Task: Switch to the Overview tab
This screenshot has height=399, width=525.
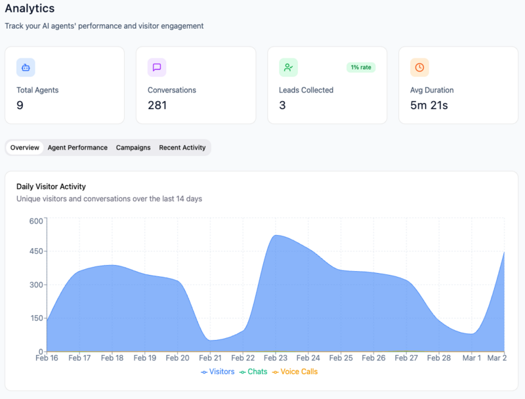Action: (24, 148)
